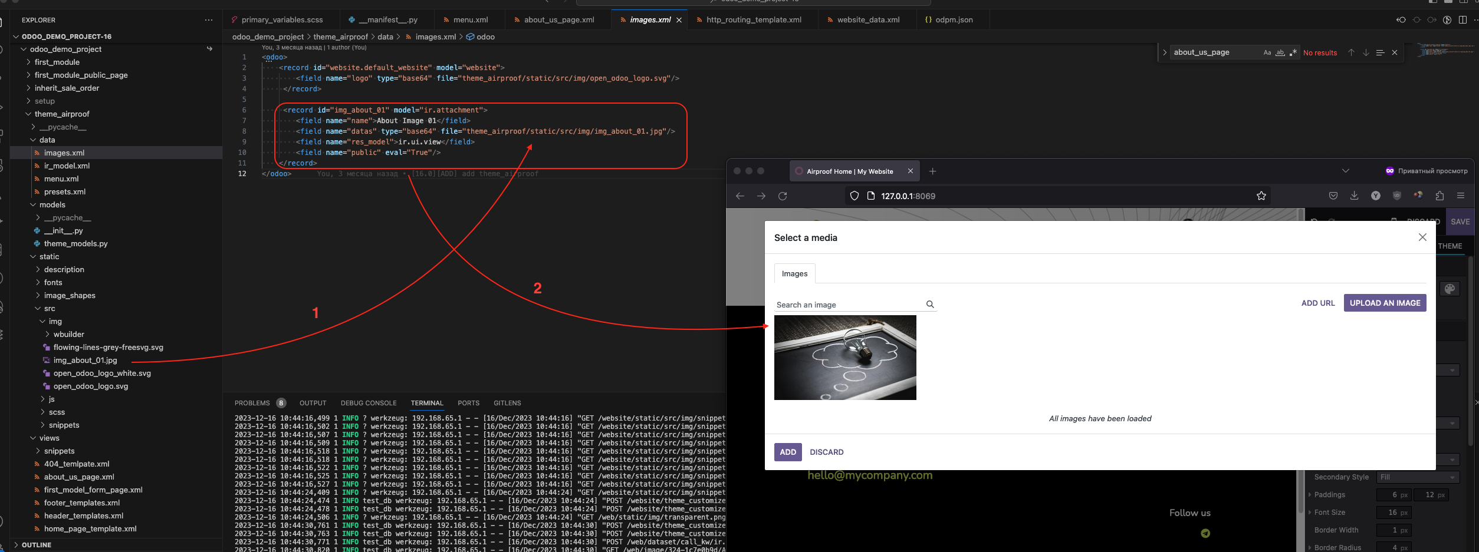The height and width of the screenshot is (552, 1479).
Task: Close the find widget
Action: pyautogui.click(x=1395, y=52)
